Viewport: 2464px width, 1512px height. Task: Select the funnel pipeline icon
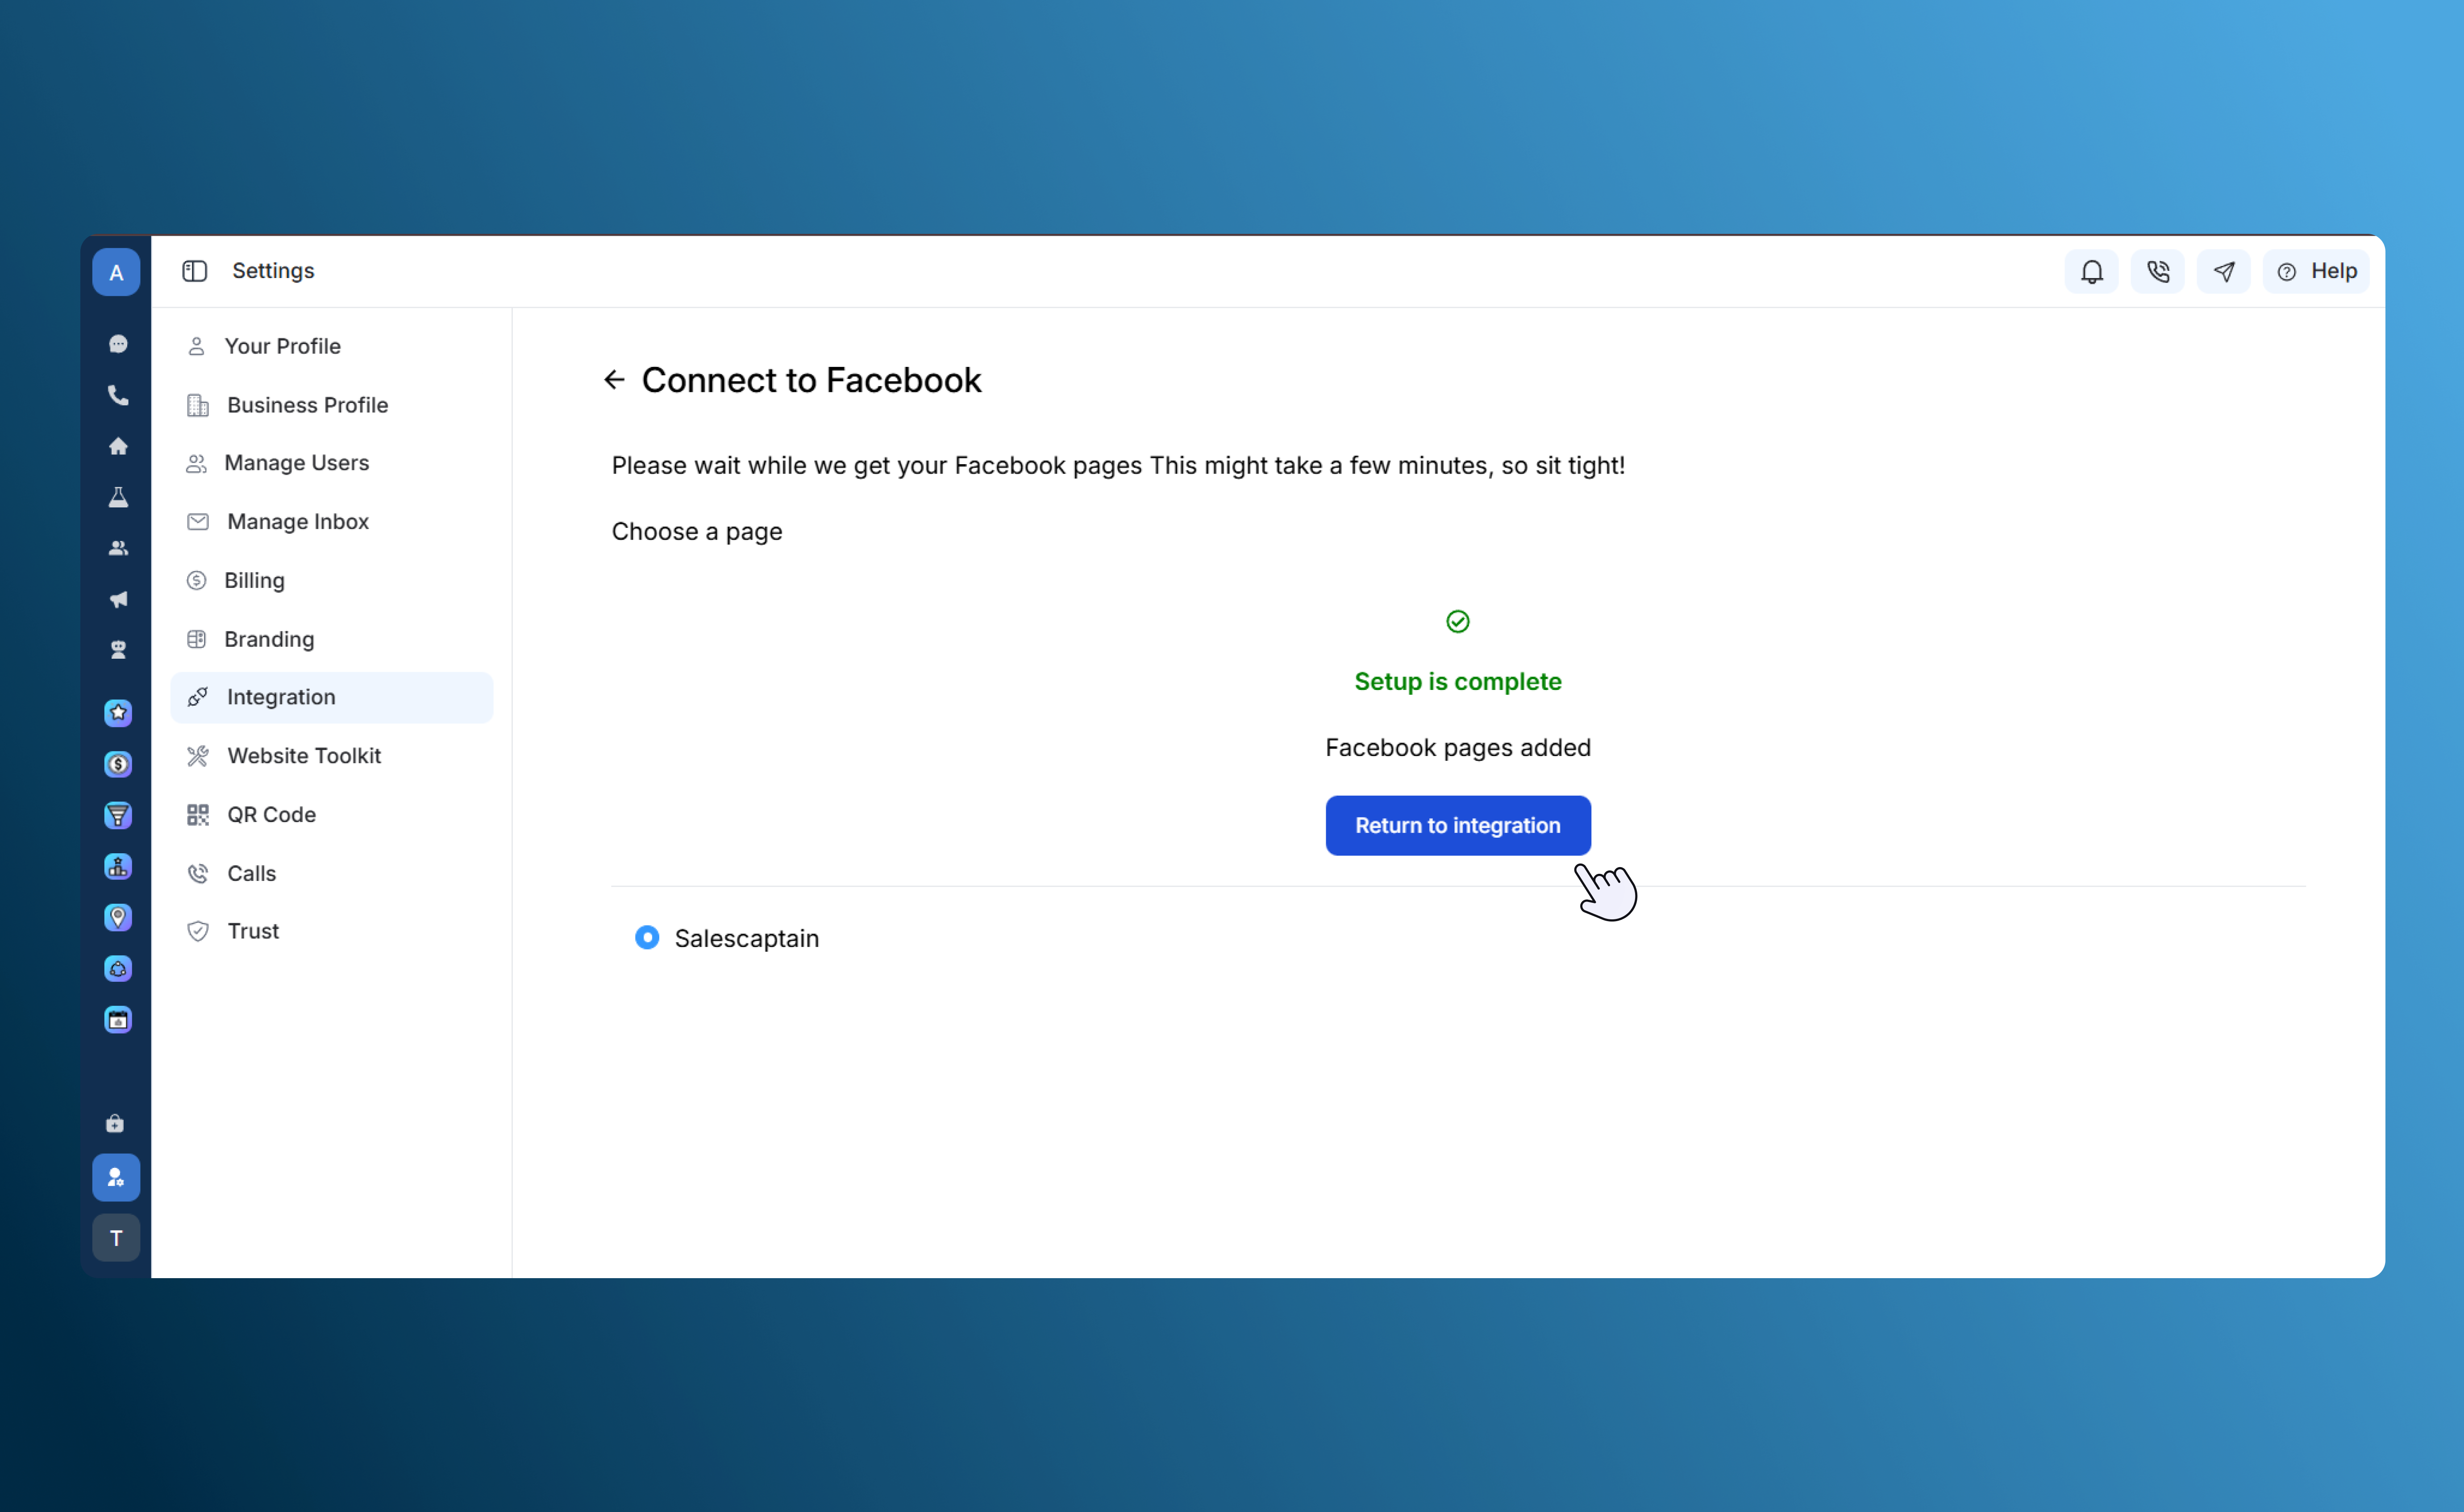(118, 815)
